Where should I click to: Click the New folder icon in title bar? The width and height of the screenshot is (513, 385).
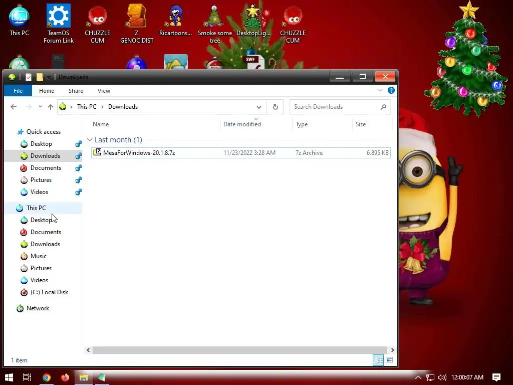tap(40, 77)
